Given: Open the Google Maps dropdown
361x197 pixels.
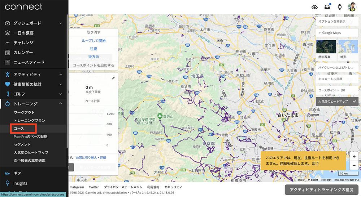Looking at the screenshot, I should pyautogui.click(x=337, y=33).
